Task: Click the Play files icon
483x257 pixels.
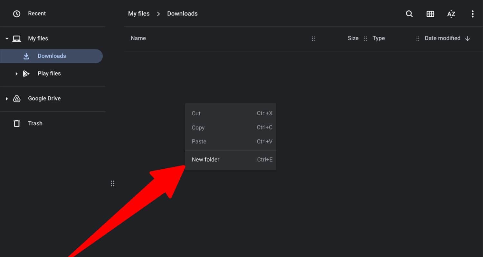Action: pyautogui.click(x=26, y=74)
